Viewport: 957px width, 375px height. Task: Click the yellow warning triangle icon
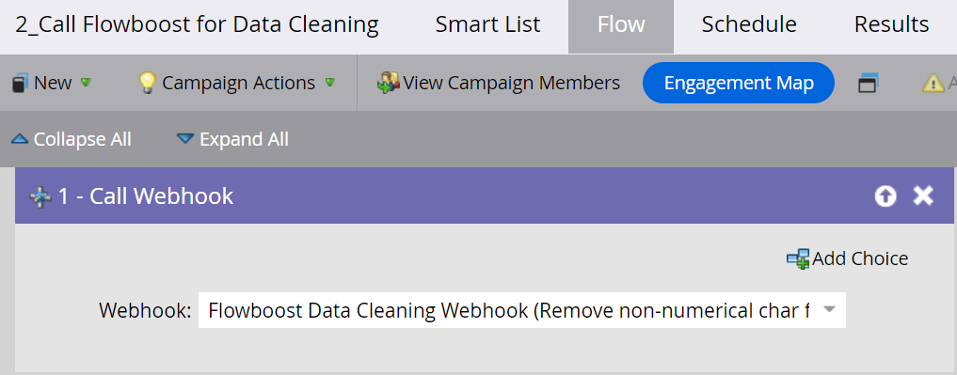[x=933, y=83]
